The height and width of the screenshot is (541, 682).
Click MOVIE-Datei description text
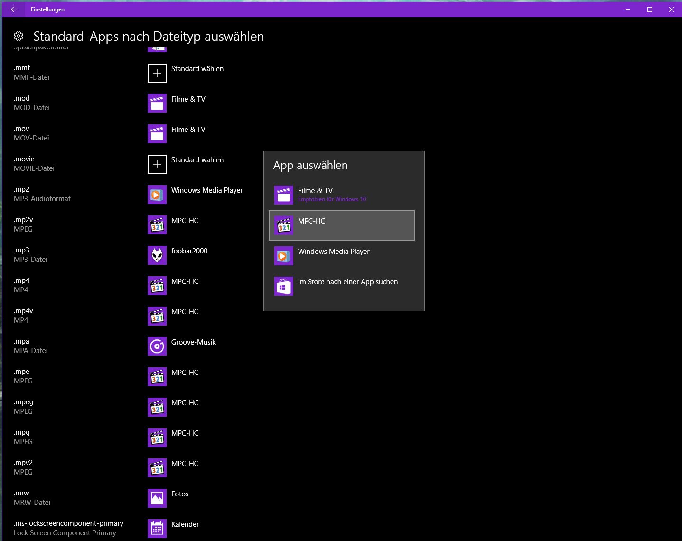pyautogui.click(x=34, y=168)
